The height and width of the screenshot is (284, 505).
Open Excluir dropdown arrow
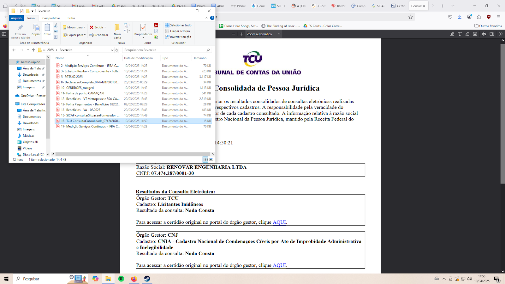(105, 27)
